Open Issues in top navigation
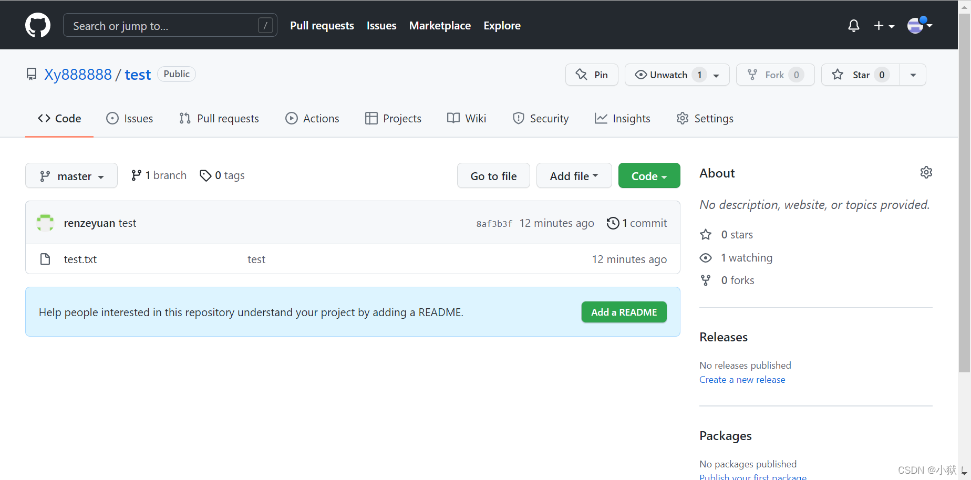This screenshot has height=480, width=971. 381,25
